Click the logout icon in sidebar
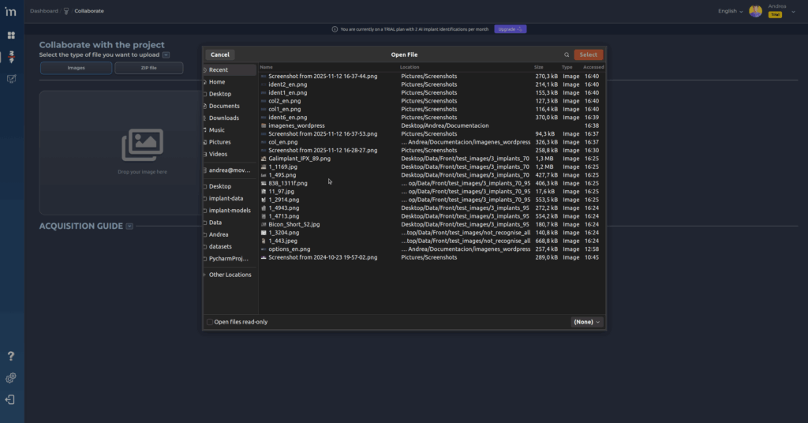The width and height of the screenshot is (808, 423). (x=11, y=399)
